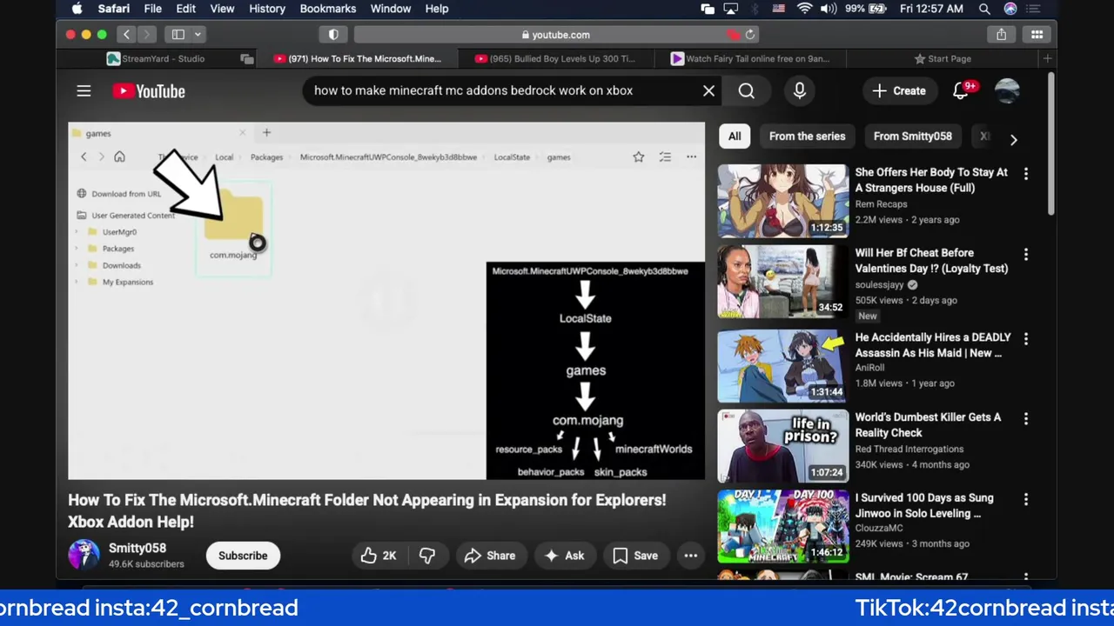This screenshot has height=626, width=1114.
Task: Select the From the series chip
Action: point(807,136)
